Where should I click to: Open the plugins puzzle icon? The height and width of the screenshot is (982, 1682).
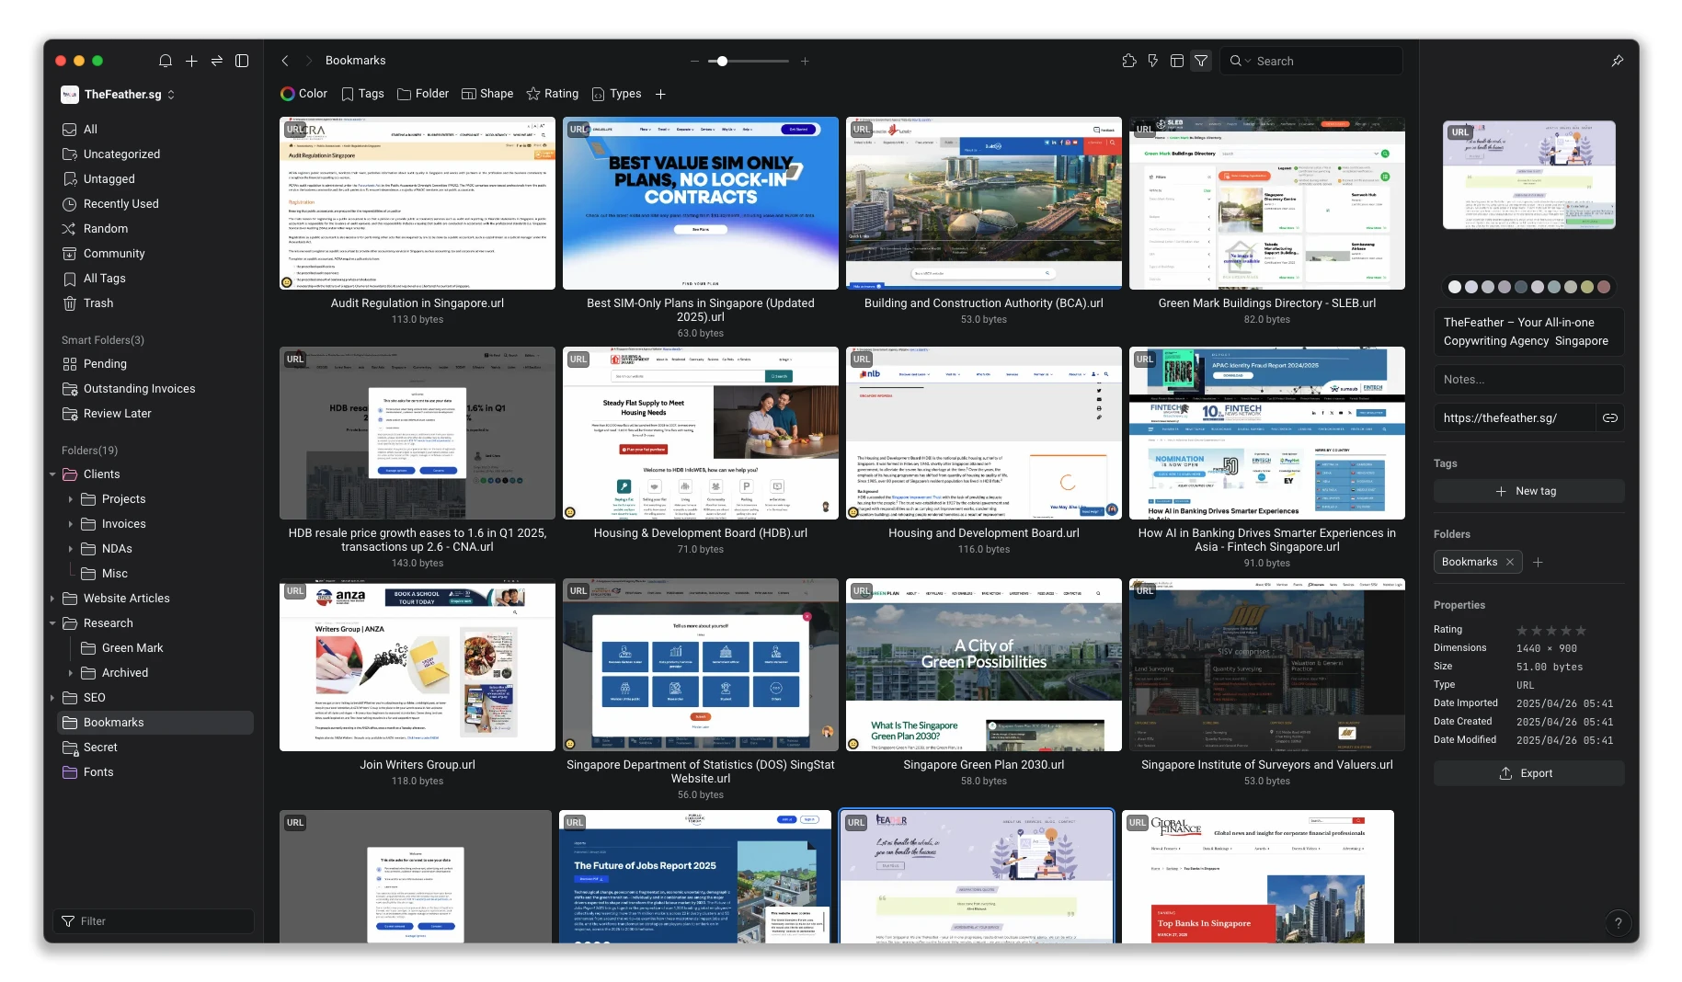[x=1129, y=61]
